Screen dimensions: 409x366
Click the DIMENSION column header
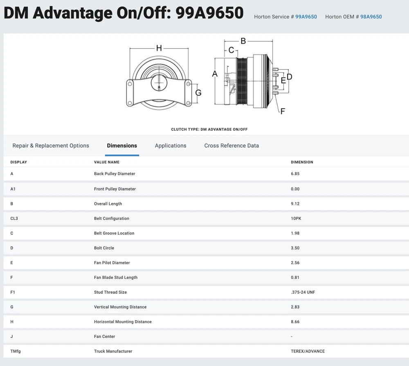pyautogui.click(x=302, y=162)
